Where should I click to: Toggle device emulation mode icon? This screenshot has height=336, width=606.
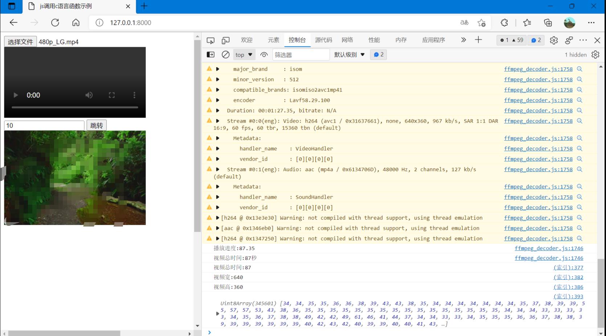tap(226, 40)
